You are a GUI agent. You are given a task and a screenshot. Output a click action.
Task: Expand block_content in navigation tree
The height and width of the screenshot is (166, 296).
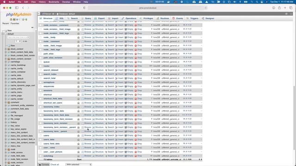click(6, 49)
